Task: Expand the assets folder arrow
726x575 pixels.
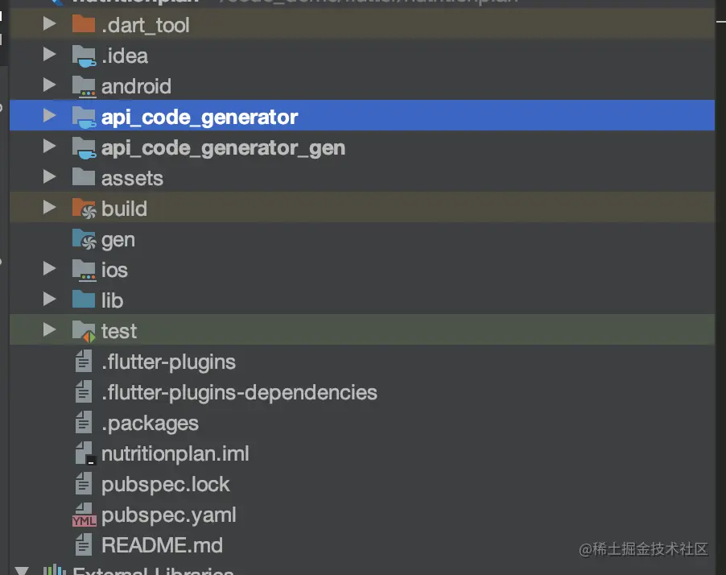Action: tap(50, 178)
